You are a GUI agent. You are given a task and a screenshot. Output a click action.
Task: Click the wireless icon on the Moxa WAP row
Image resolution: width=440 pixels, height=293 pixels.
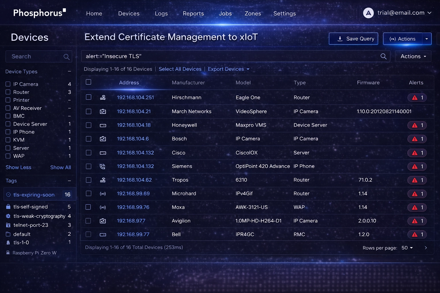tap(103, 207)
